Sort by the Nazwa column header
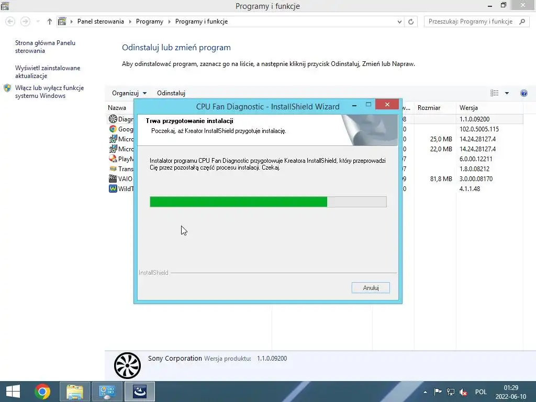536x402 pixels. pos(117,108)
